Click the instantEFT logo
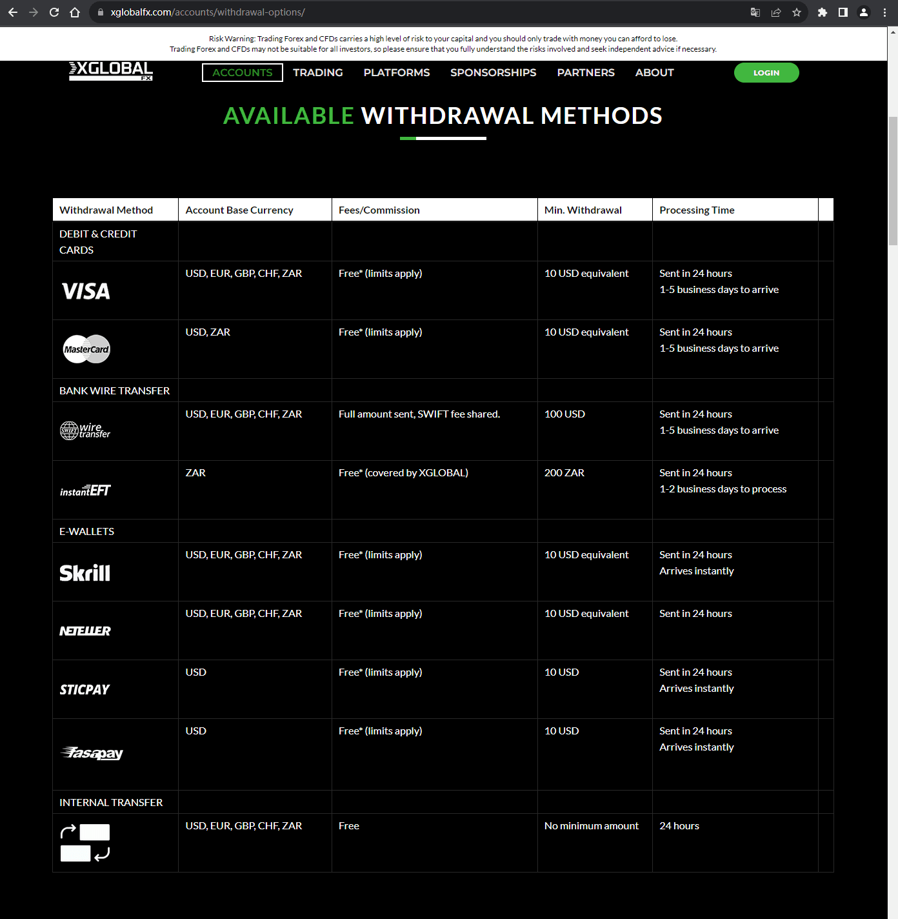The width and height of the screenshot is (898, 919). (x=85, y=490)
